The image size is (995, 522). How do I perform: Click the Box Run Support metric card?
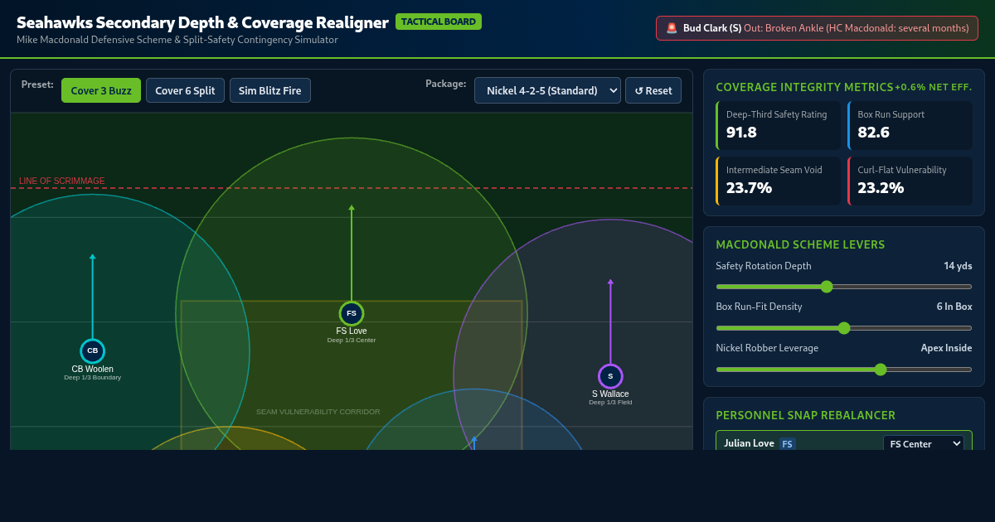click(910, 125)
